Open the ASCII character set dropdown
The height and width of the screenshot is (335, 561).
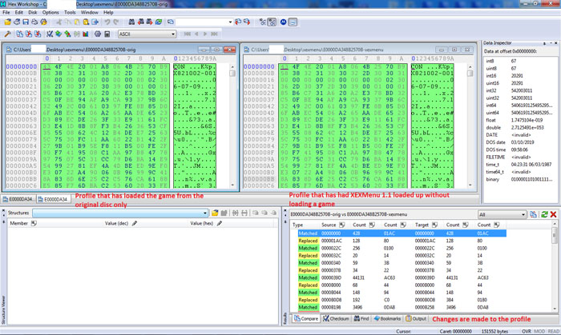[x=172, y=34]
